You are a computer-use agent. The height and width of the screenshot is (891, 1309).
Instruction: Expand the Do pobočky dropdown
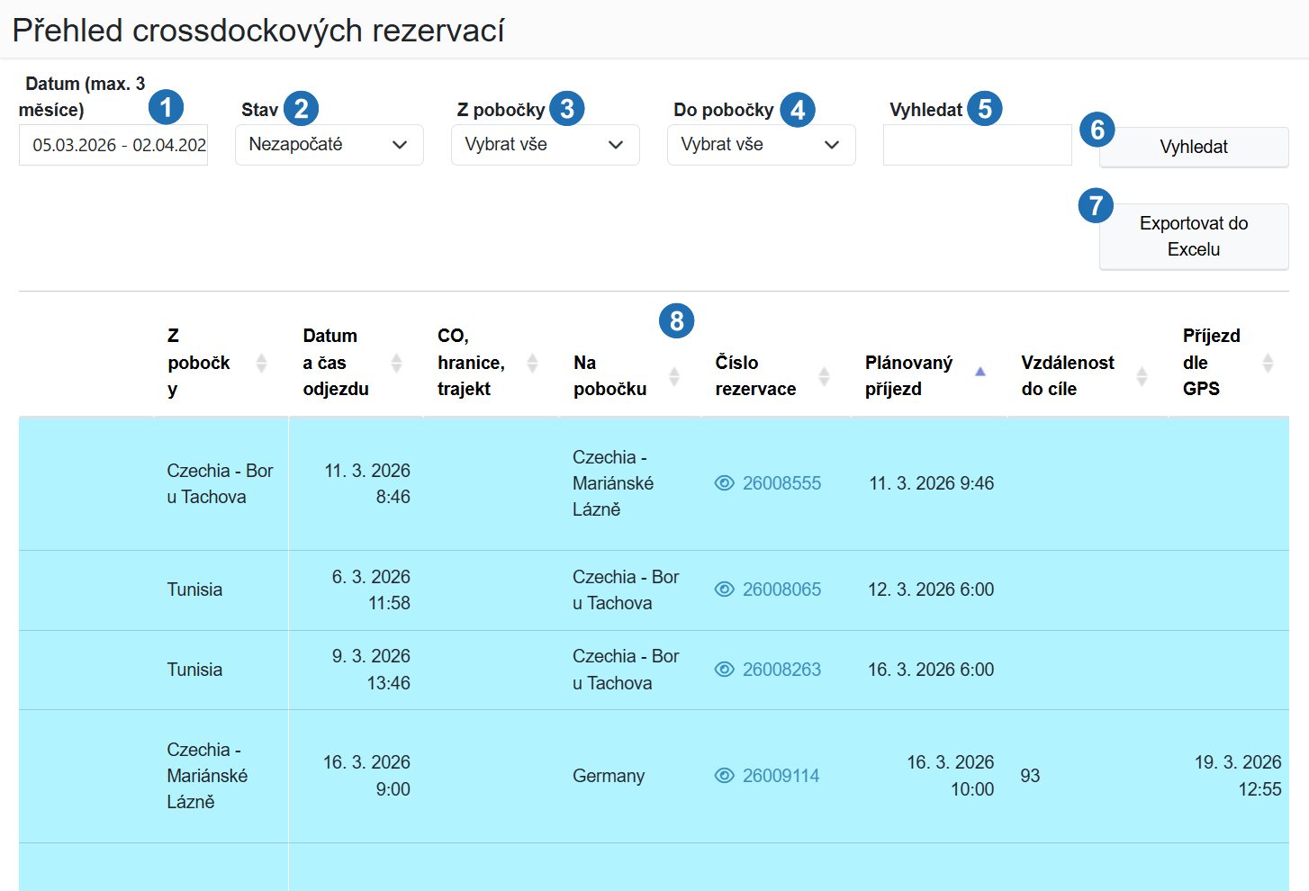[x=762, y=145]
